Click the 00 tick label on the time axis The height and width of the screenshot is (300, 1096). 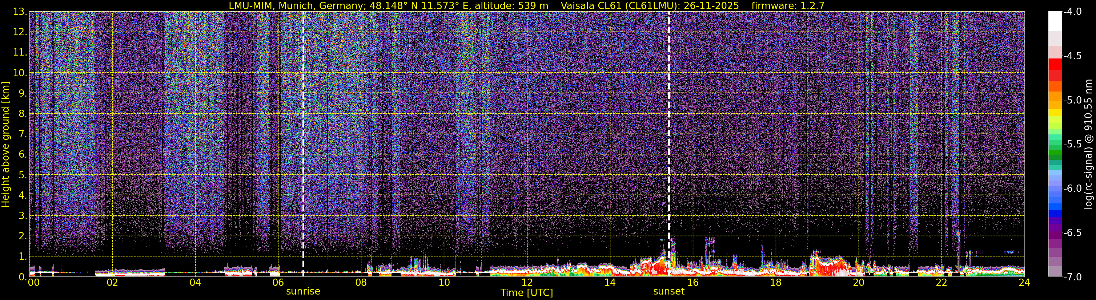[33, 283]
